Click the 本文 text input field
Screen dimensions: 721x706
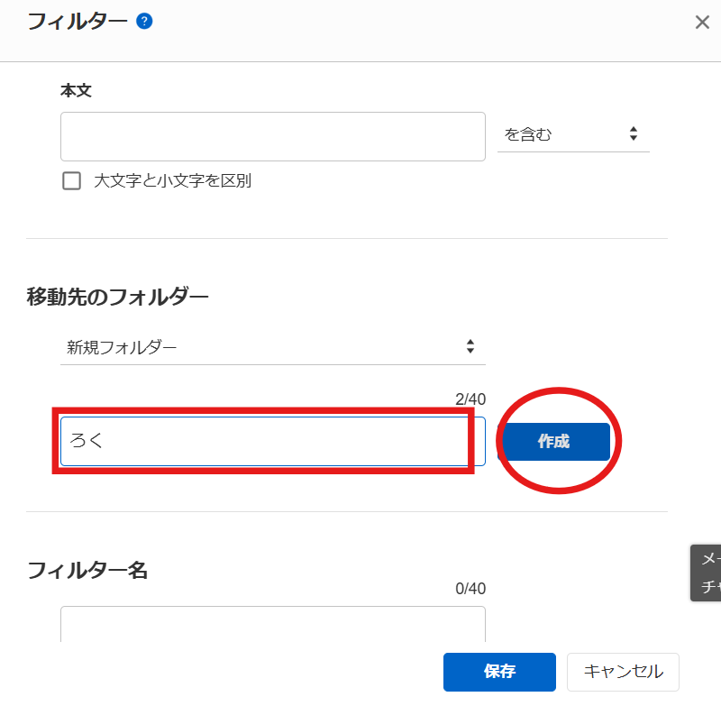[273, 136]
